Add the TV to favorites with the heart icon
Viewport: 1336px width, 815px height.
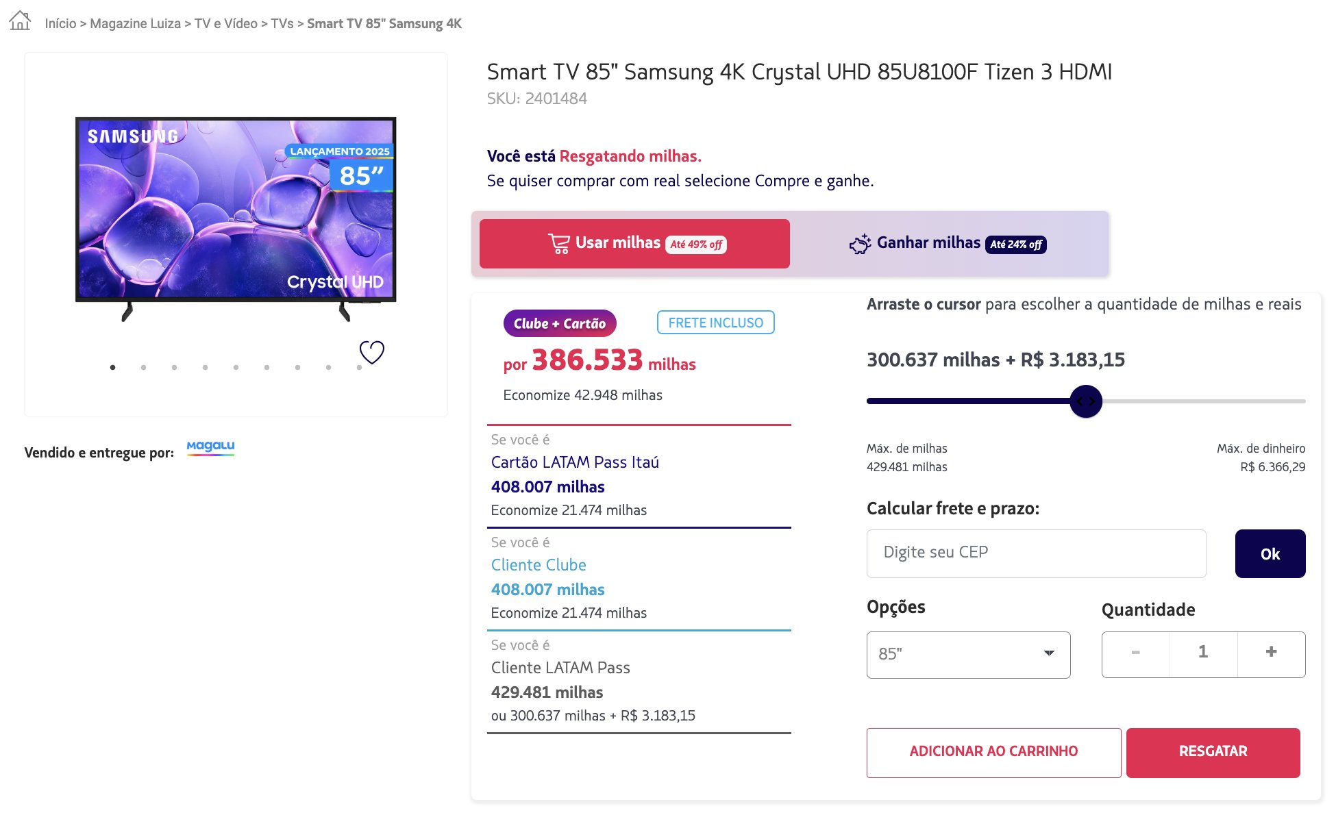tap(372, 352)
